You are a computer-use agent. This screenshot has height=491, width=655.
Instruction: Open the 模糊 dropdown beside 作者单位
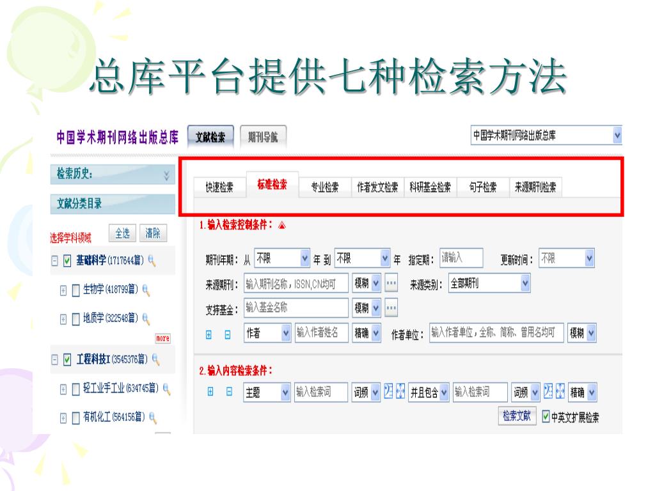(x=591, y=333)
